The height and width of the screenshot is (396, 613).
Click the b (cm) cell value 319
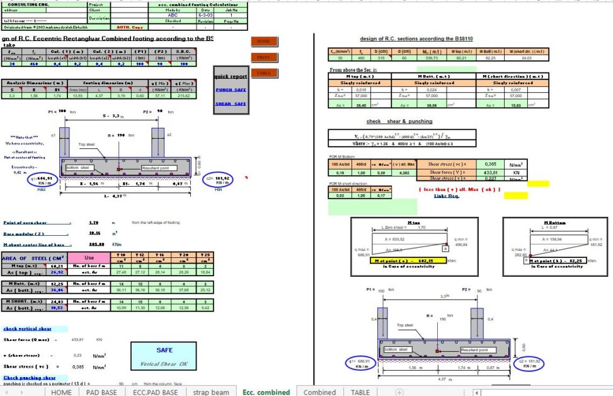381,58
